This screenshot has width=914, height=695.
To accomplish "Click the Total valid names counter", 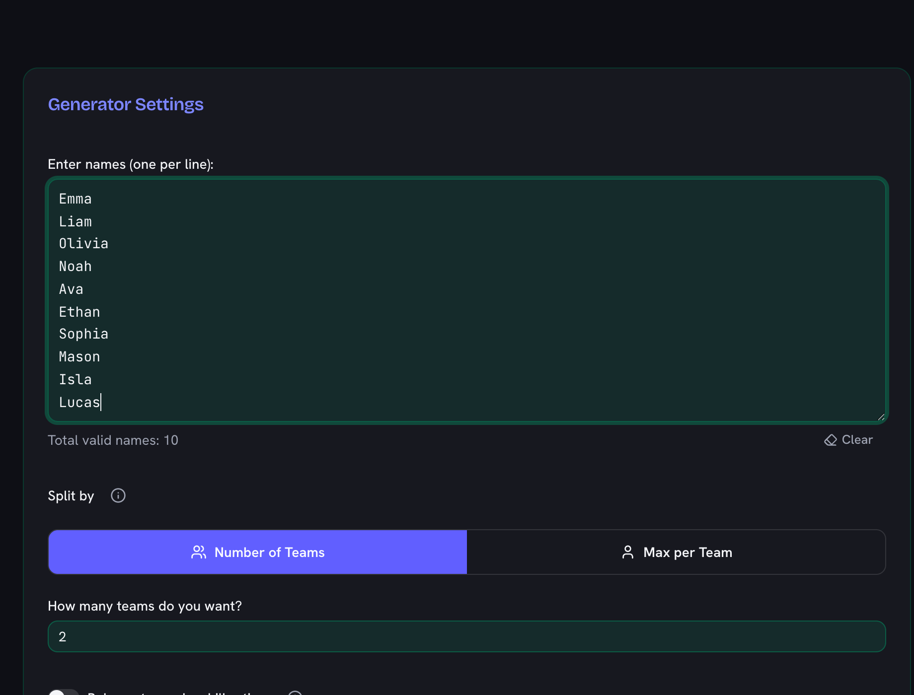I will point(113,440).
